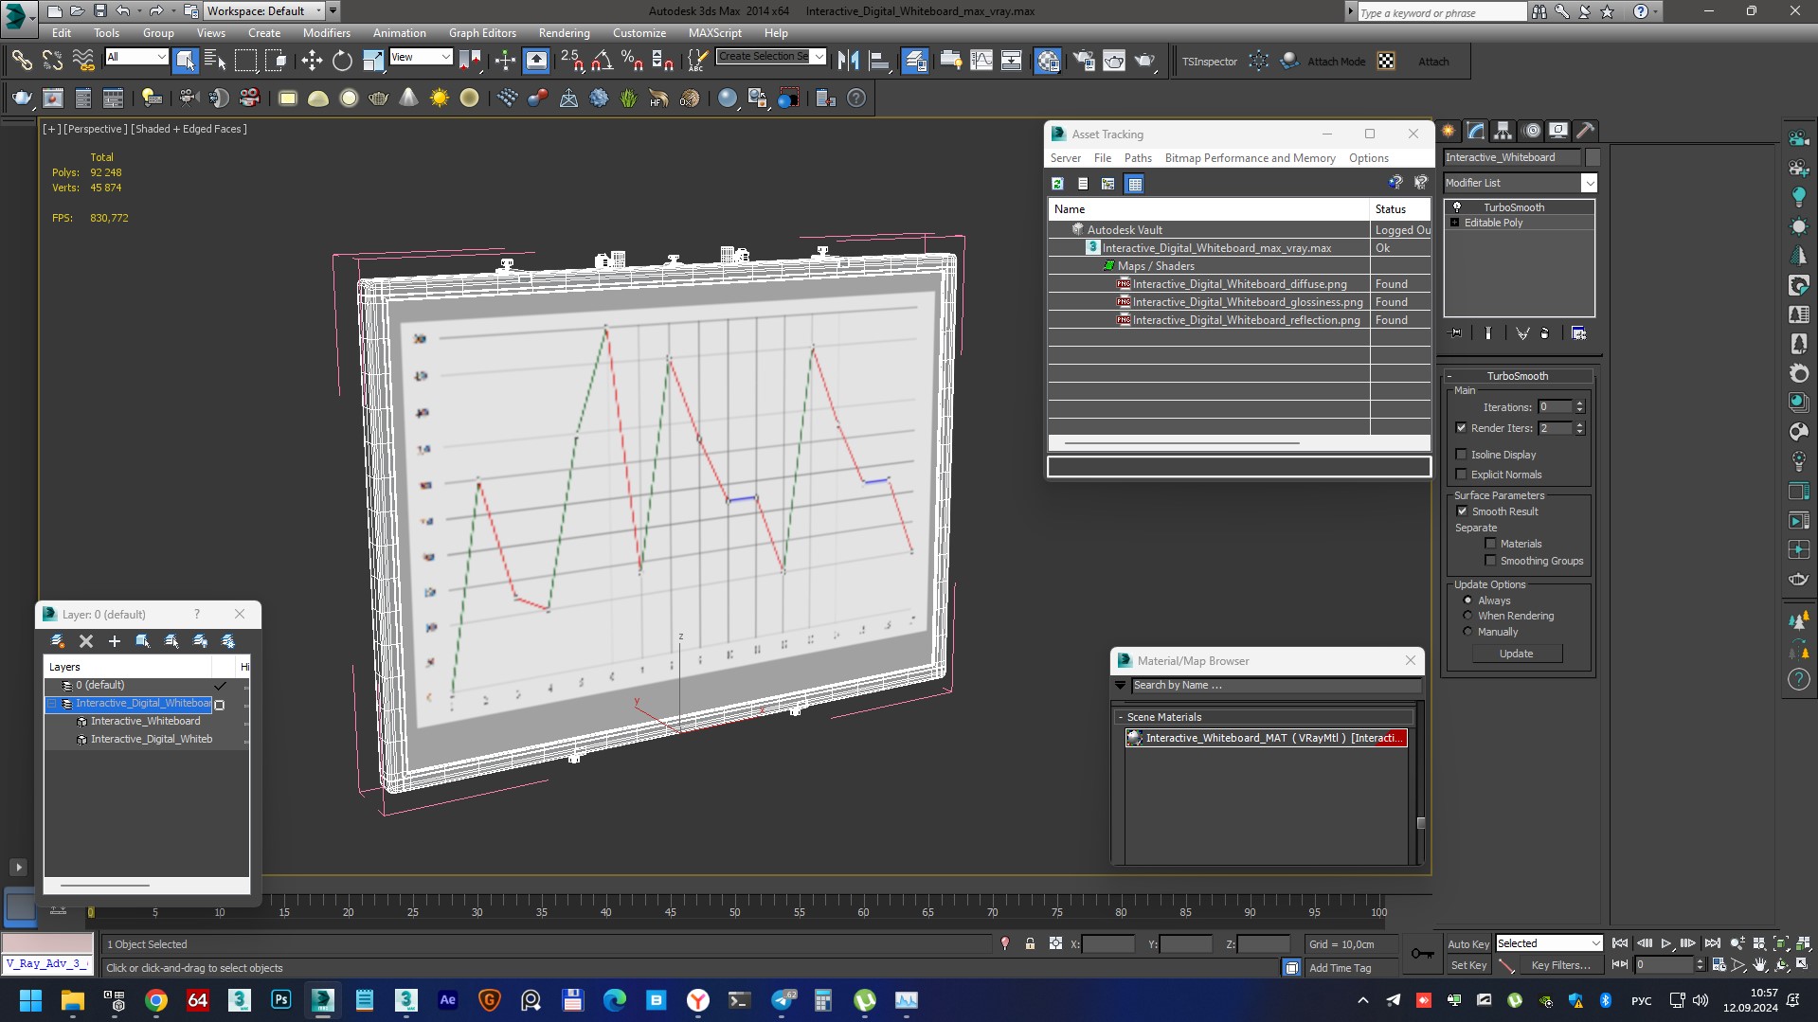The width and height of the screenshot is (1818, 1022).
Task: Click the Render Setup icon
Action: tap(1084, 62)
